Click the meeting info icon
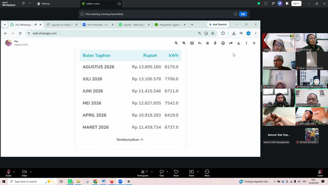This screenshot has width=328, height=185. 24,3
